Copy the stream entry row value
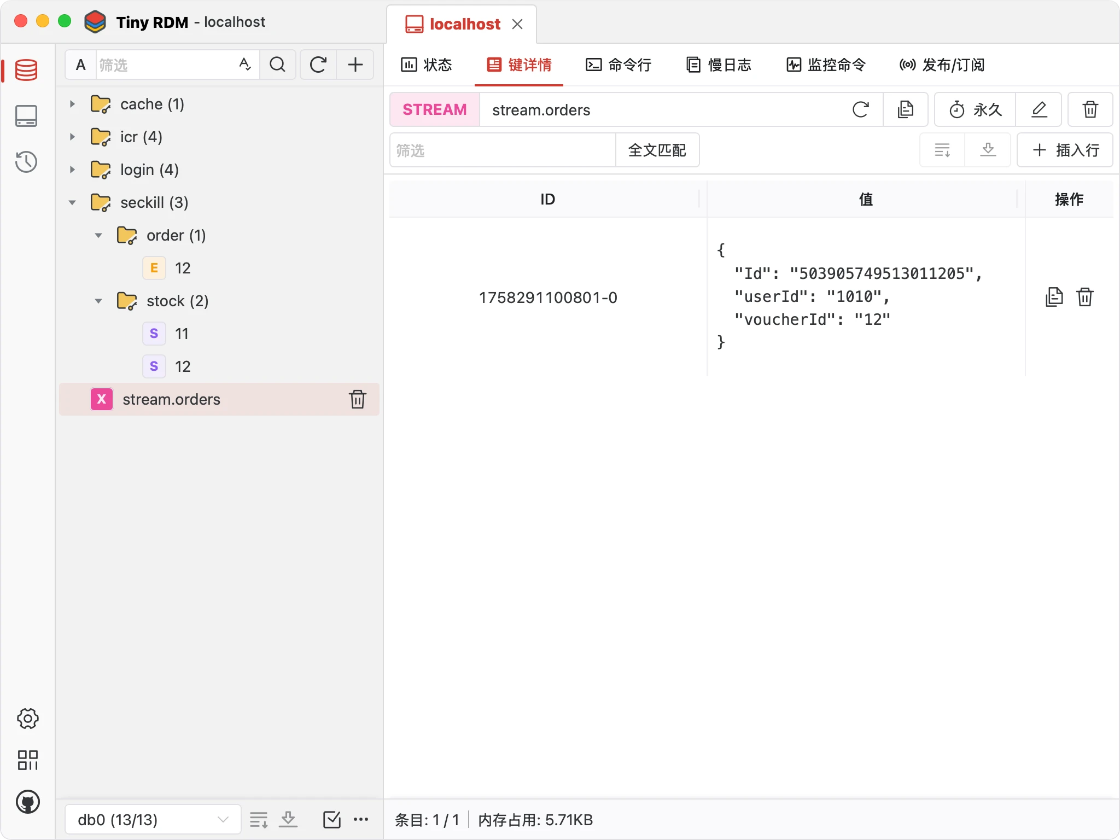 pyautogui.click(x=1054, y=297)
